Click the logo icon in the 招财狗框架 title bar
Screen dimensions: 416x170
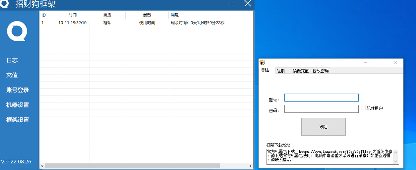[x=5, y=4]
